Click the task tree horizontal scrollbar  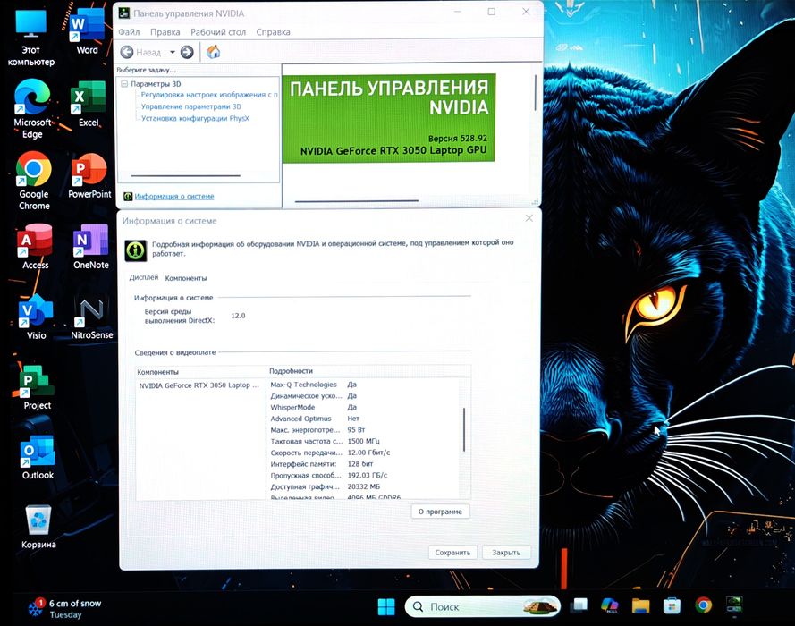[x=186, y=176]
